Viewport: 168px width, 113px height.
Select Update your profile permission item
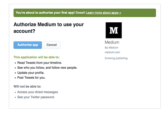tap(31, 73)
